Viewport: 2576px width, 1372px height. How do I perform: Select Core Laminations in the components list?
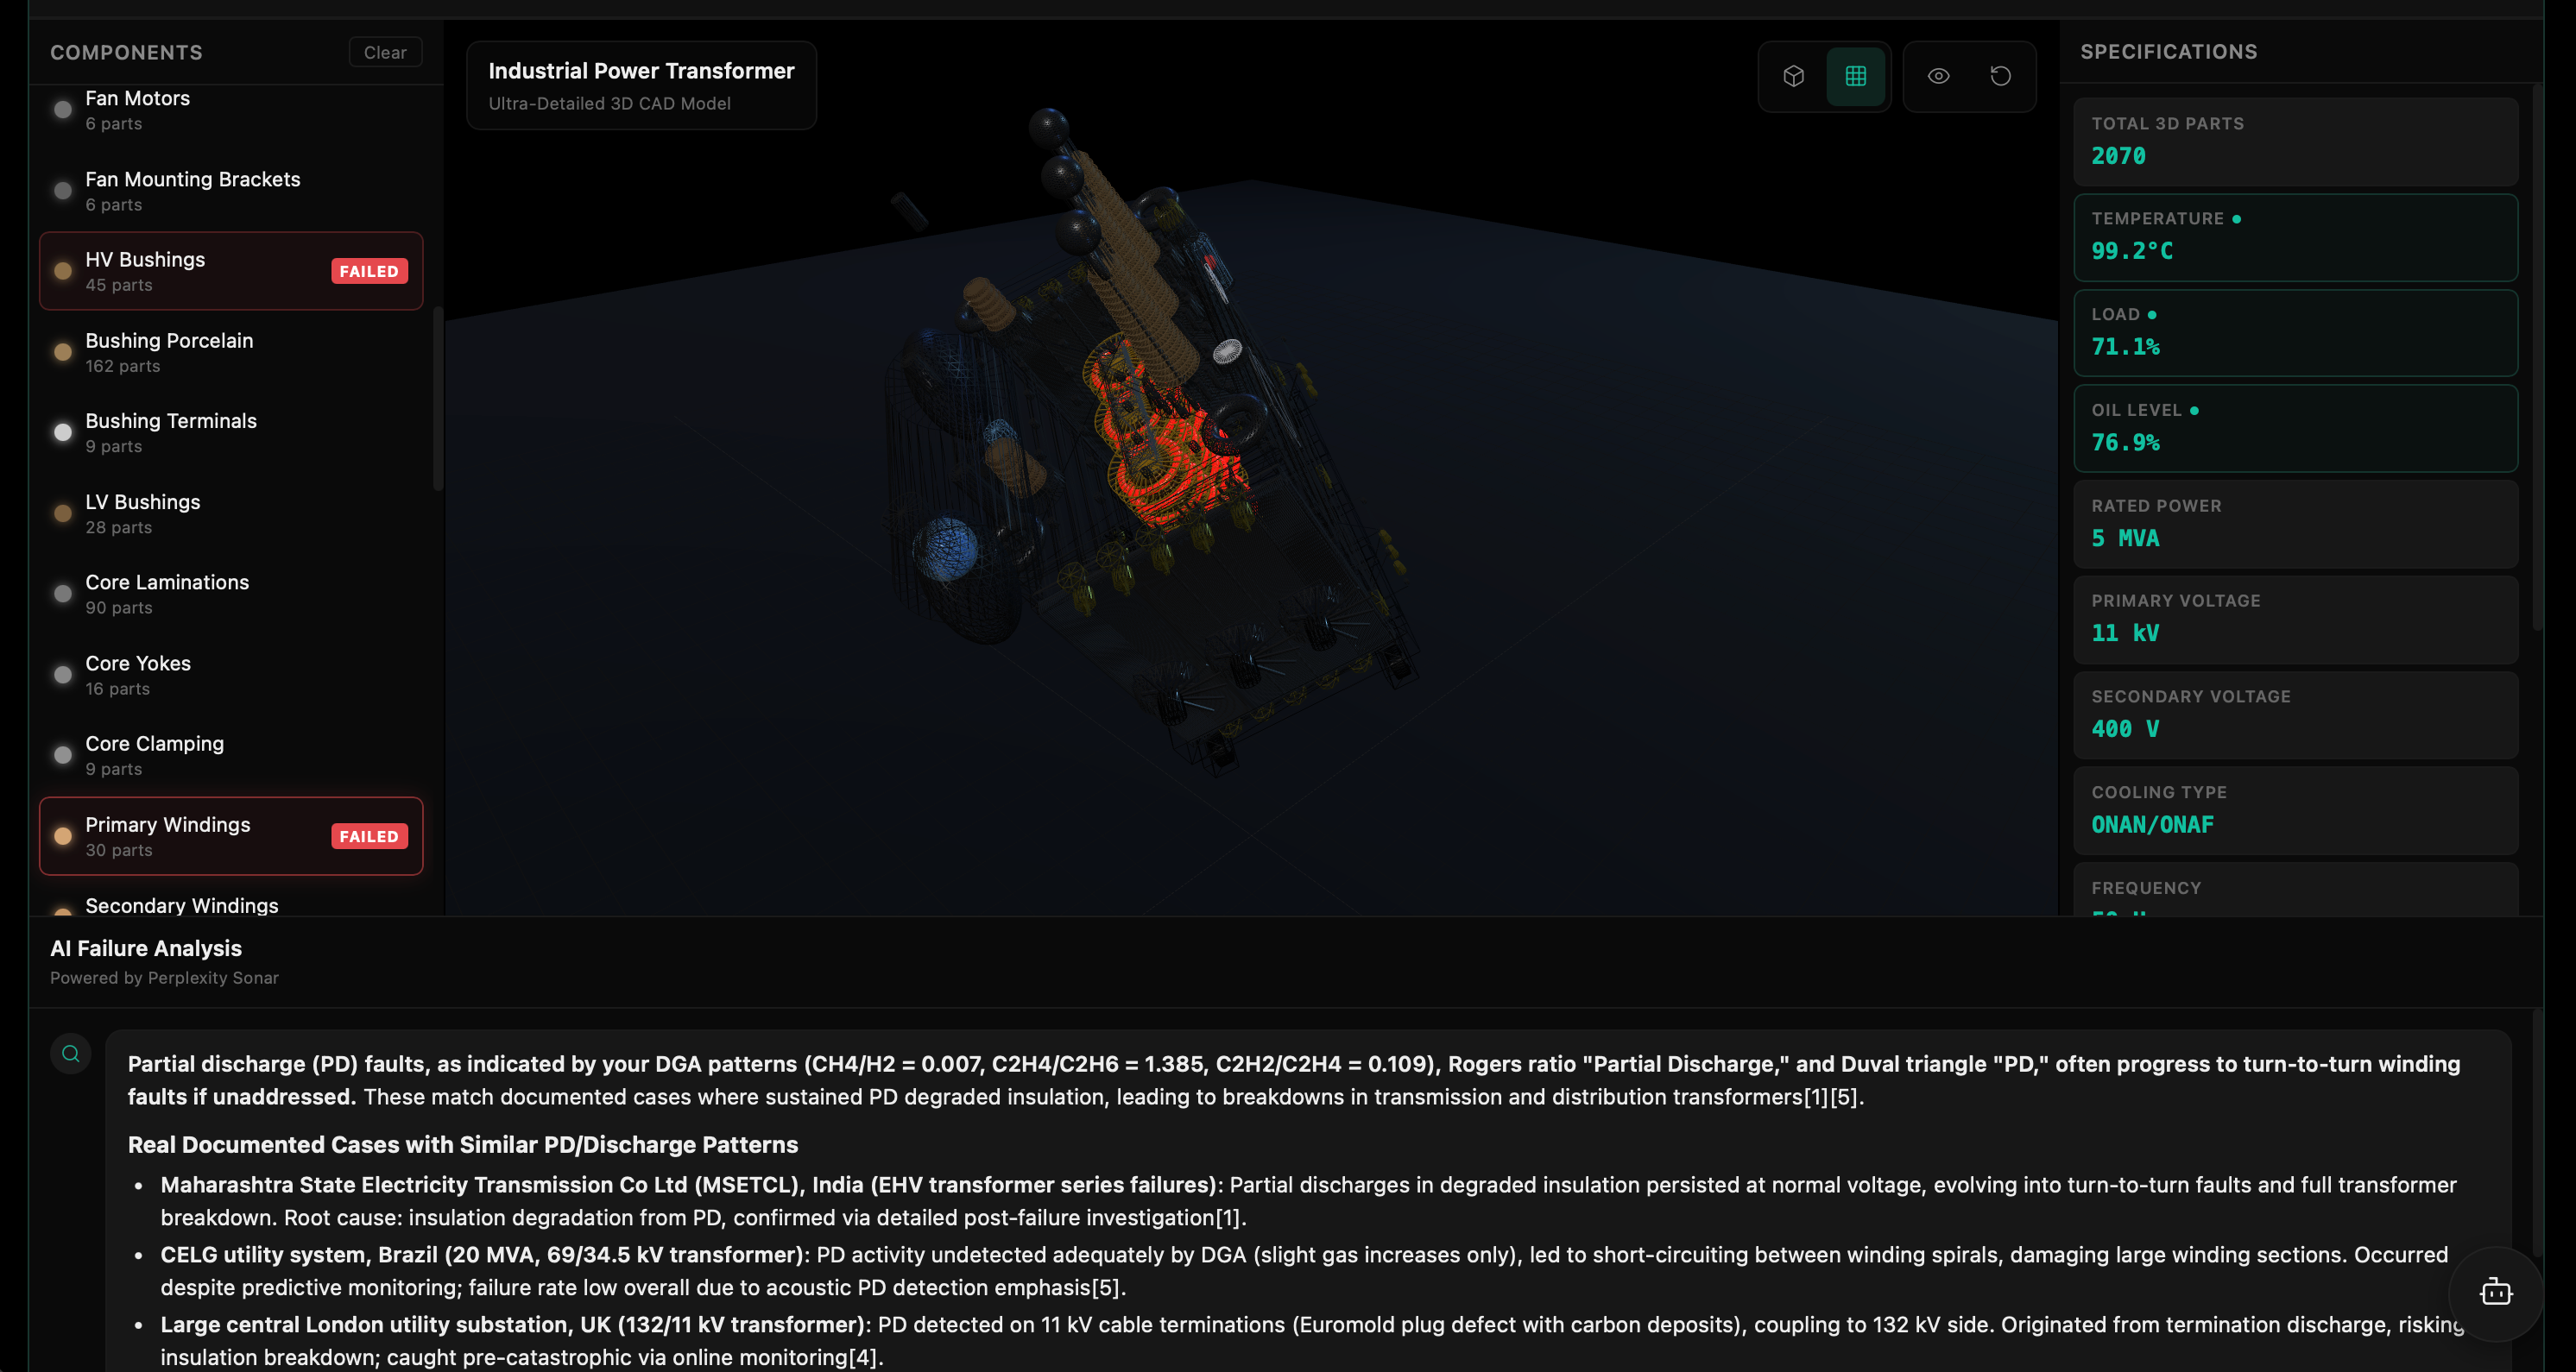click(x=231, y=594)
